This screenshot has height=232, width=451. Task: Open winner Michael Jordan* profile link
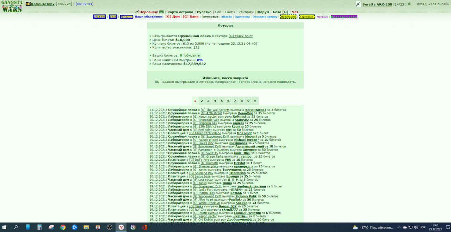246,140
